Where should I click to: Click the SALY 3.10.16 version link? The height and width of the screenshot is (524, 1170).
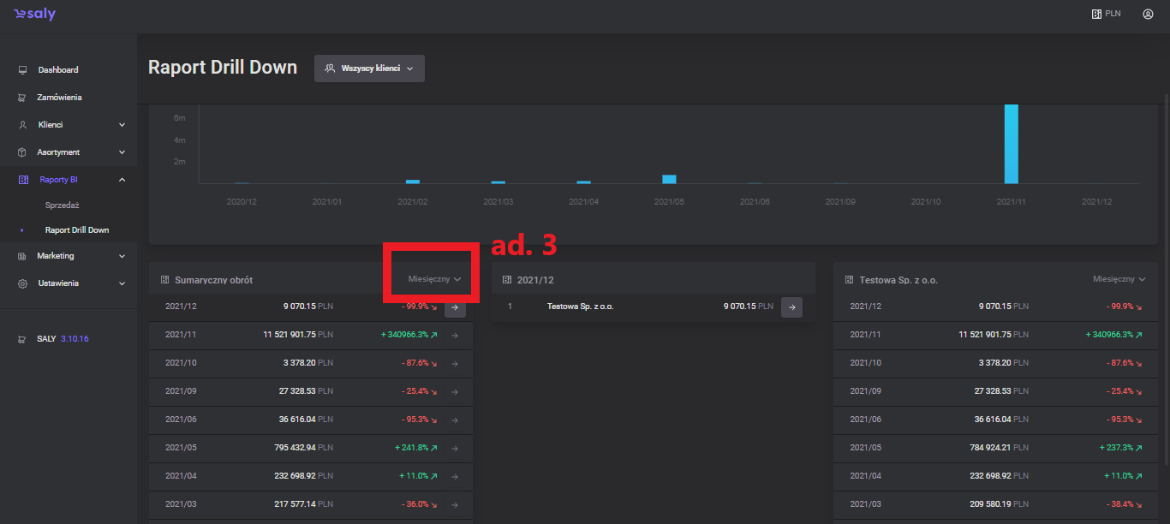(62, 339)
